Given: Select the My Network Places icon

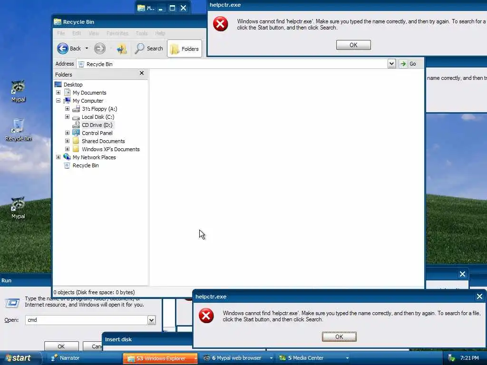Looking at the screenshot, I should coord(67,157).
